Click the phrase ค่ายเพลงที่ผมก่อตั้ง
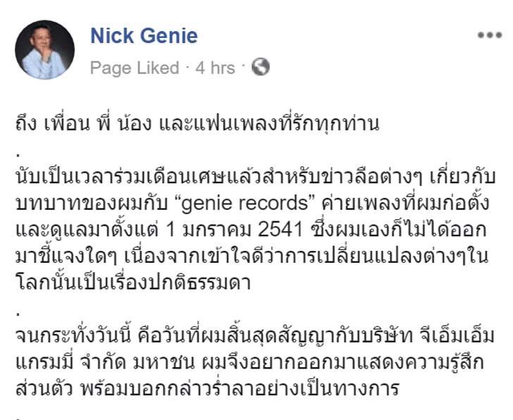This screenshot has height=420, width=513. (x=405, y=204)
